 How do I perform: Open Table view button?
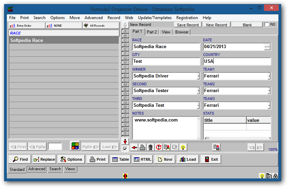120,159
